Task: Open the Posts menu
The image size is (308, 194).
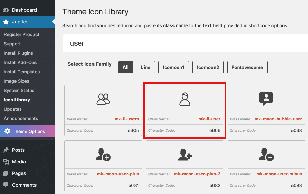Action: point(18,150)
